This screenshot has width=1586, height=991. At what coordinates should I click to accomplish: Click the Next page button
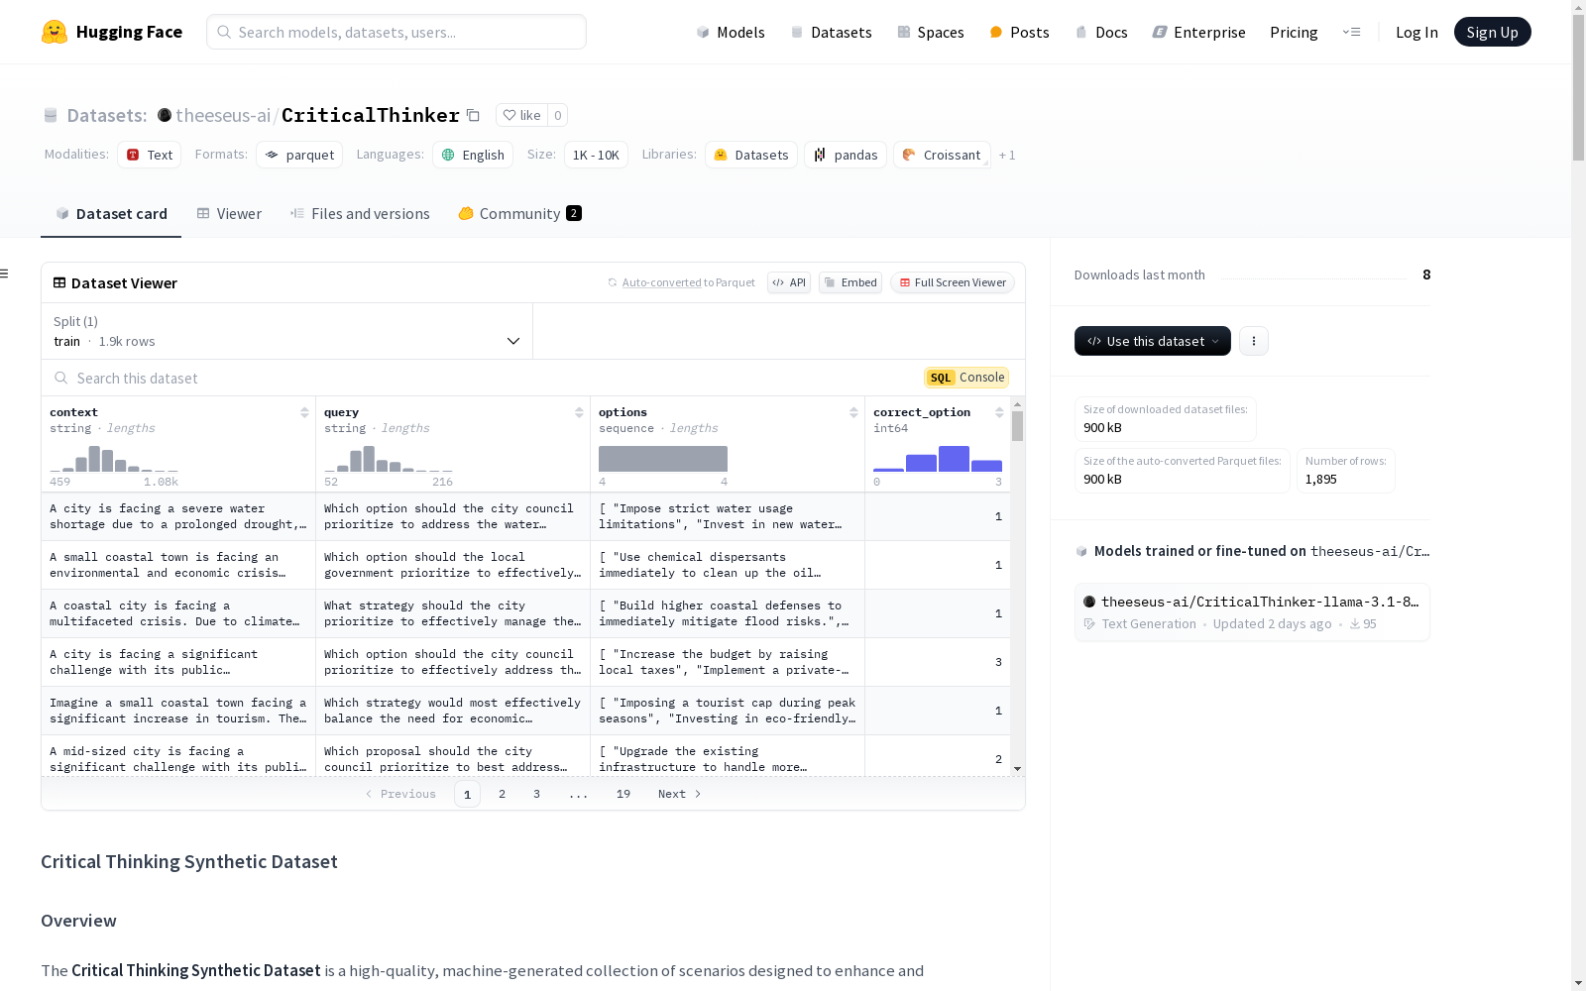point(680,794)
